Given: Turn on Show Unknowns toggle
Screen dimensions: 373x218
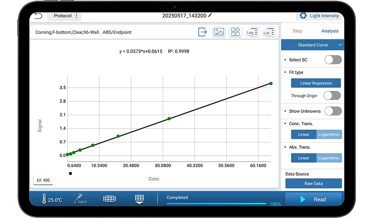Looking at the screenshot, I should (x=333, y=111).
